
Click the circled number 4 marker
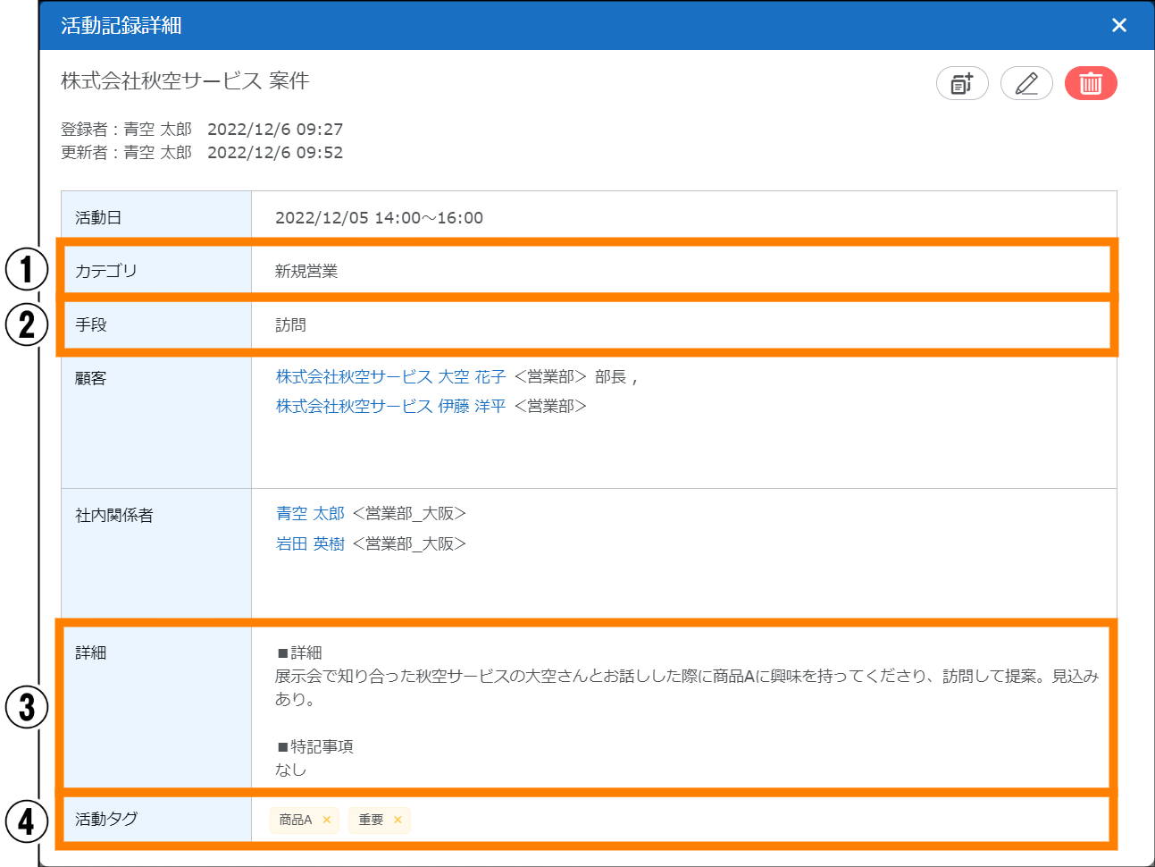click(26, 821)
